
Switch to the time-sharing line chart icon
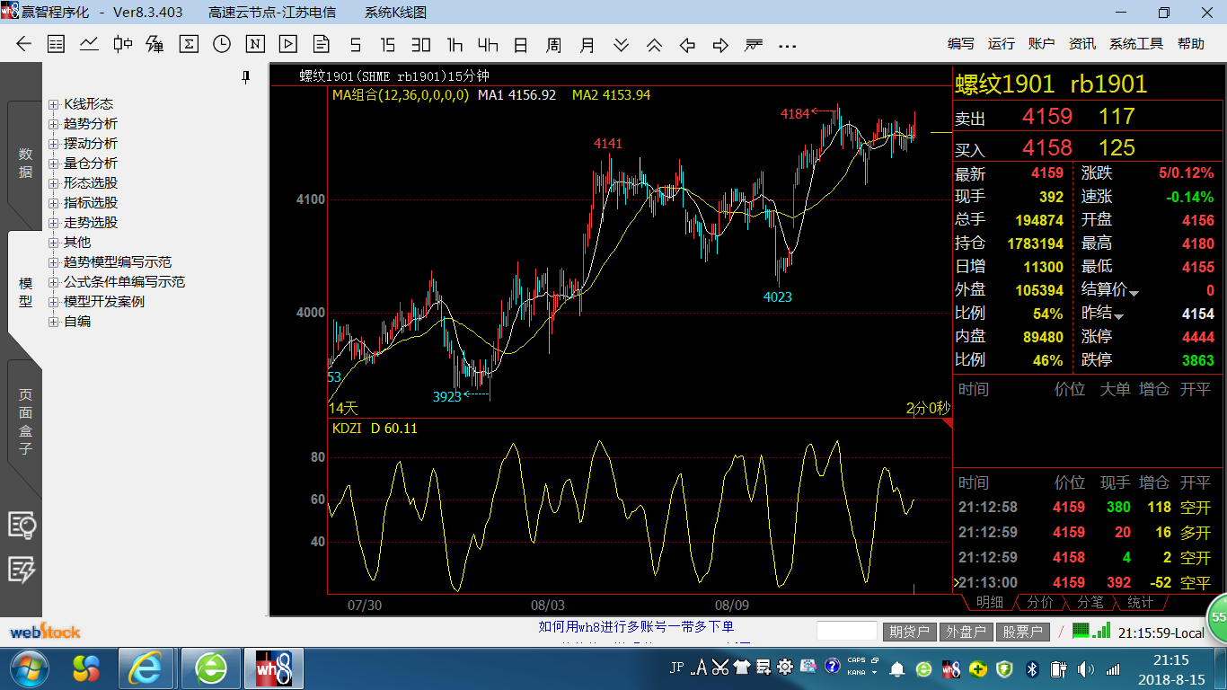click(89, 44)
